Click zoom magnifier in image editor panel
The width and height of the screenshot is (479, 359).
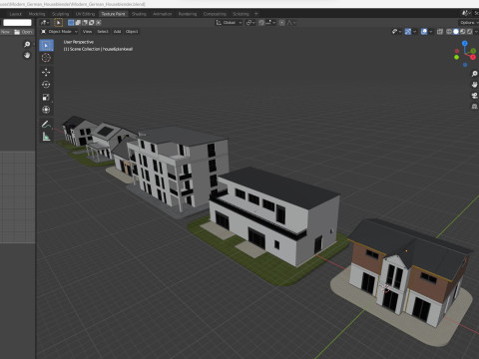(27, 44)
